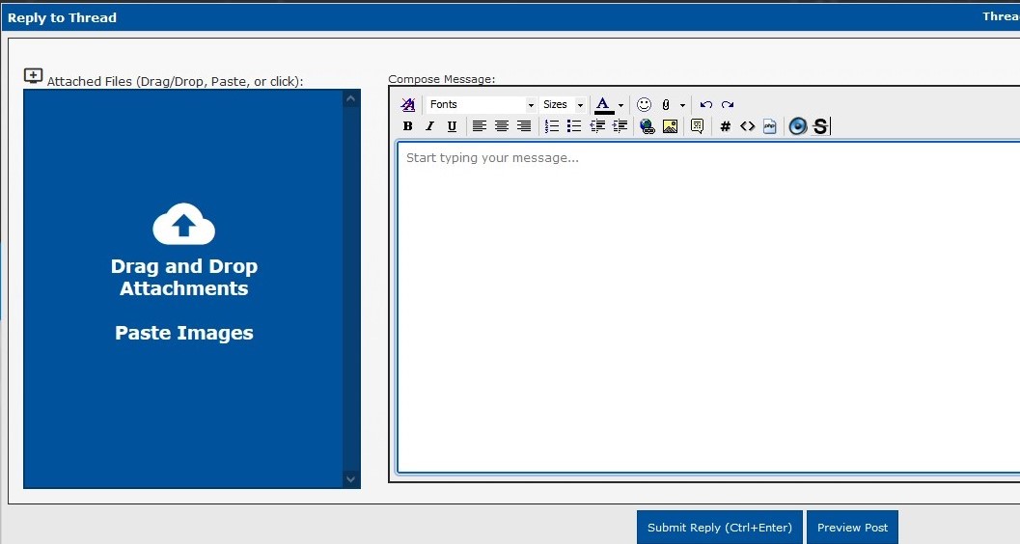Expand the attachment dropdown arrow

pyautogui.click(x=682, y=105)
